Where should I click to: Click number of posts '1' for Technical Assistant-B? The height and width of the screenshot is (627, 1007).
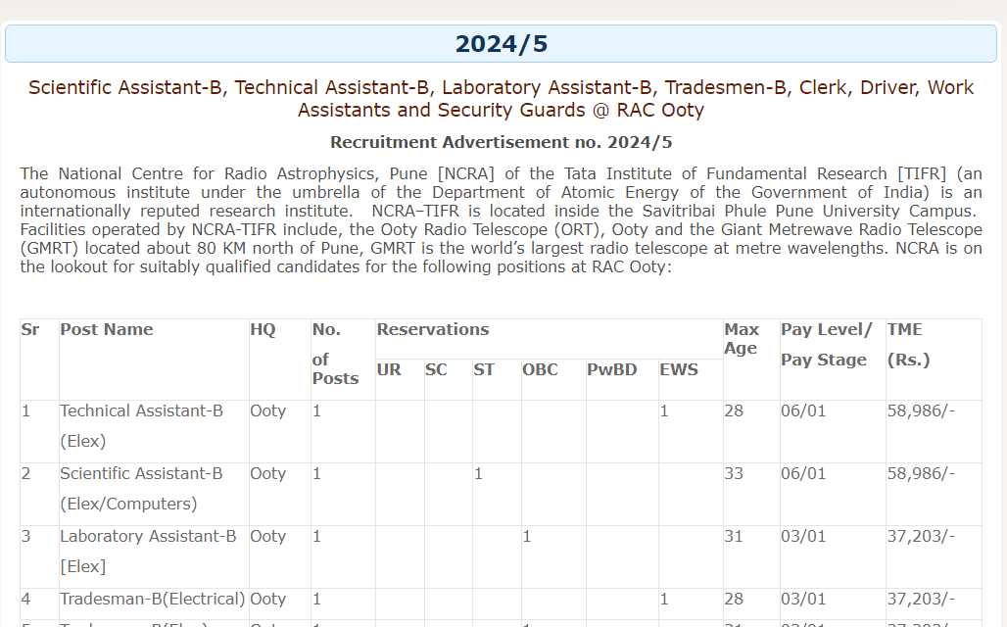point(316,410)
